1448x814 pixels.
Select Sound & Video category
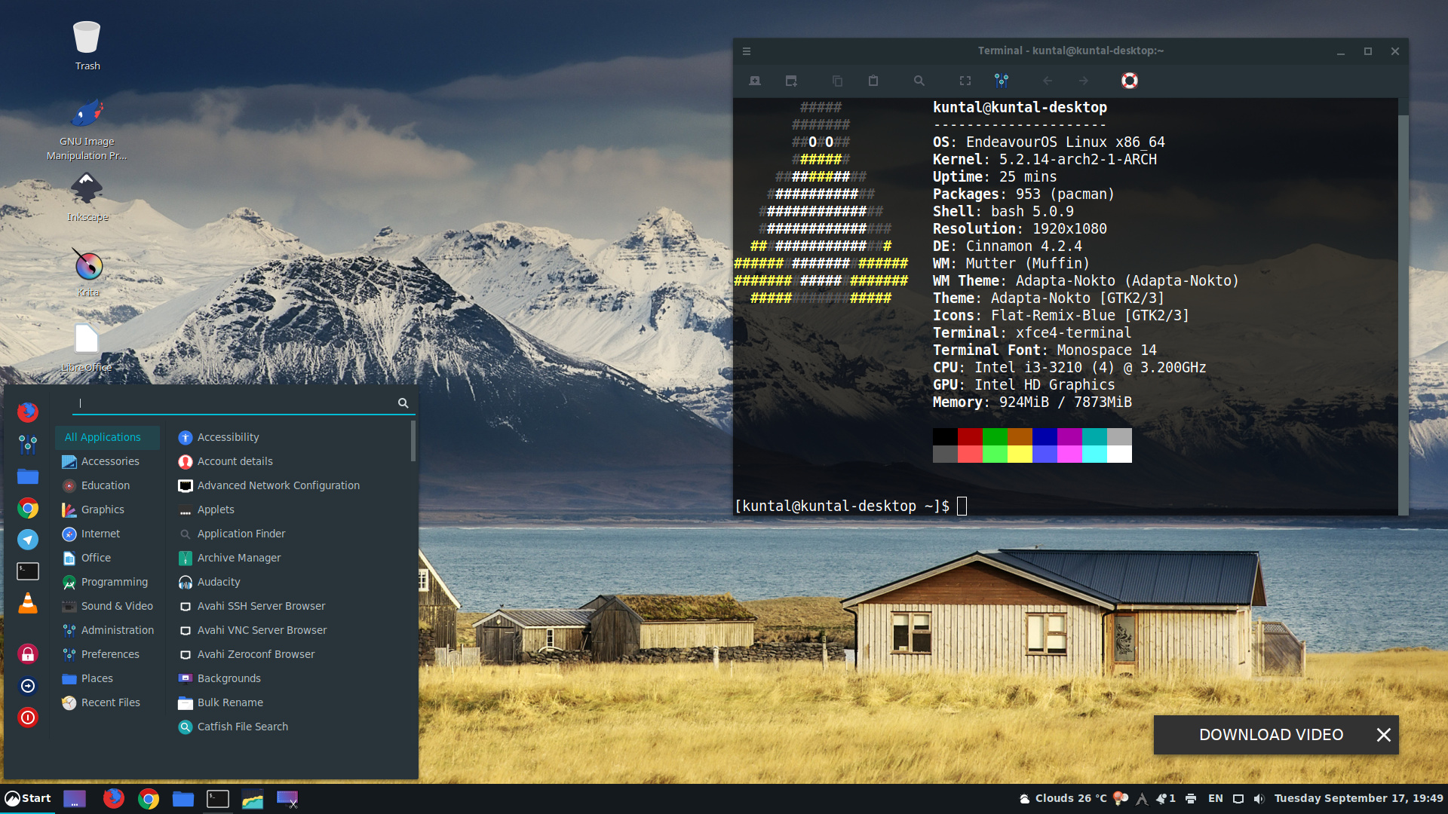(x=107, y=606)
